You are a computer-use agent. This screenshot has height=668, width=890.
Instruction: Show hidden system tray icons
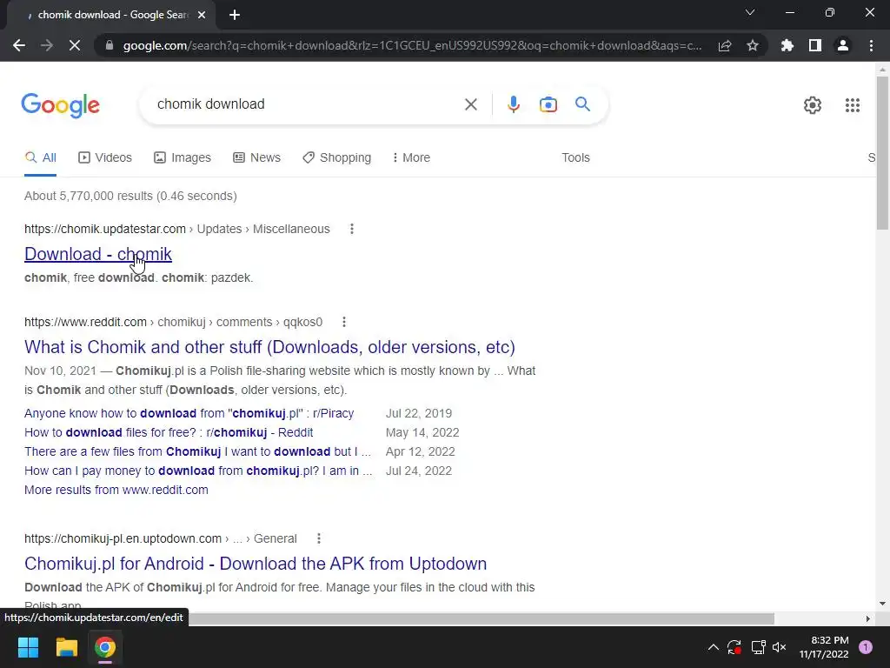(714, 647)
